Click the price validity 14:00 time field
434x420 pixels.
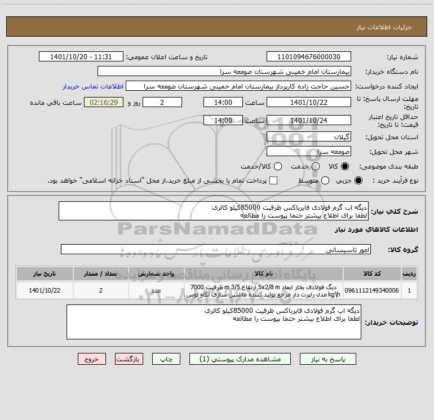pyautogui.click(x=223, y=120)
